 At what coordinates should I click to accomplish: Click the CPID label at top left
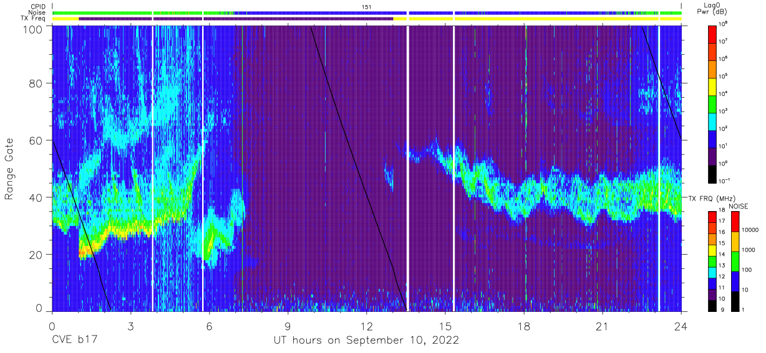(x=37, y=7)
